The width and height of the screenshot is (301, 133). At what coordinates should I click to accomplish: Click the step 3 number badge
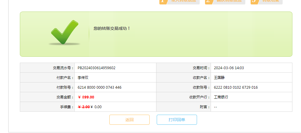[x=254, y=1]
